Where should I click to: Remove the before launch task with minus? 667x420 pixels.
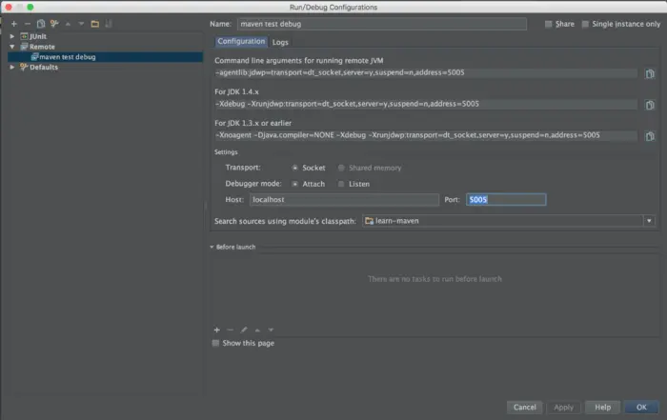coord(231,330)
